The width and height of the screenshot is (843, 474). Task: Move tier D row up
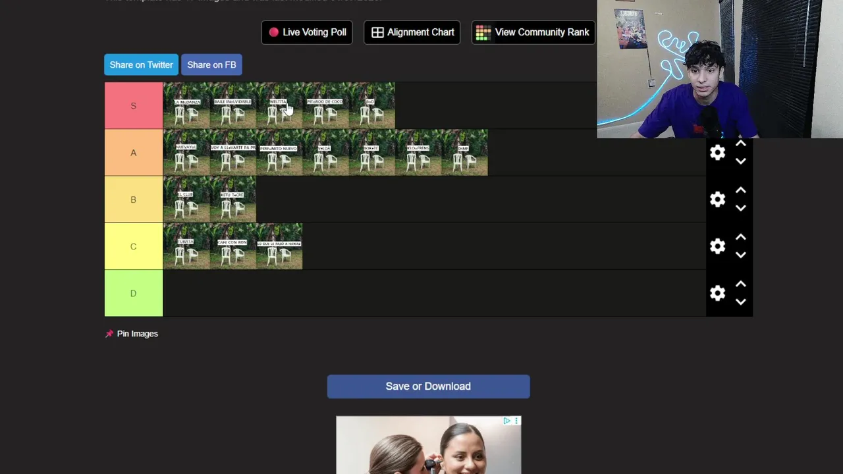pyautogui.click(x=740, y=284)
